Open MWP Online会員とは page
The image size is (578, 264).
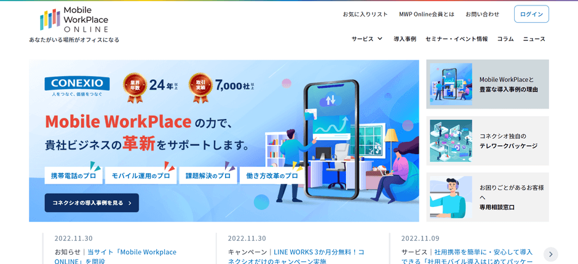(x=427, y=14)
